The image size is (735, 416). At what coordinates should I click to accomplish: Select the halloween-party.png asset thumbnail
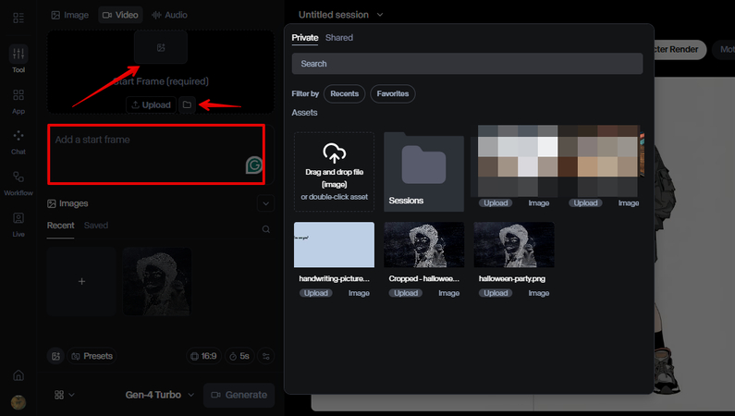tap(514, 245)
